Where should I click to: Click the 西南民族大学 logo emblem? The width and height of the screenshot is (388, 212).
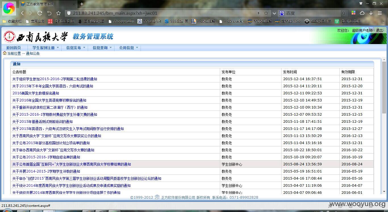click(9, 37)
